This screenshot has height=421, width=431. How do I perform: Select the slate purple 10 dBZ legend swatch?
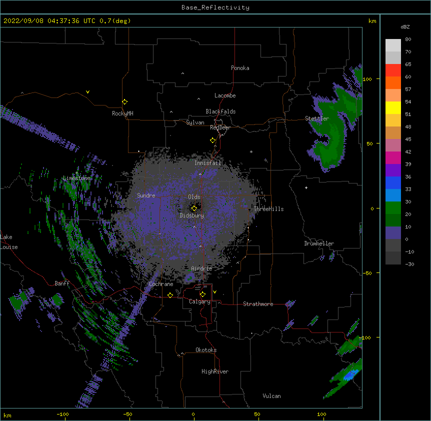[x=393, y=233]
